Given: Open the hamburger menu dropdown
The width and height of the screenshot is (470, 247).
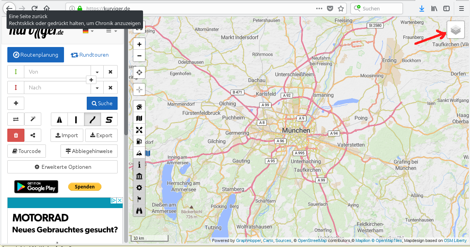Looking at the screenshot, I should point(111,31).
